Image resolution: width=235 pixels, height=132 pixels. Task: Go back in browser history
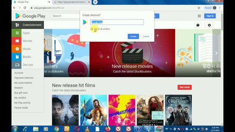click(x=14, y=8)
